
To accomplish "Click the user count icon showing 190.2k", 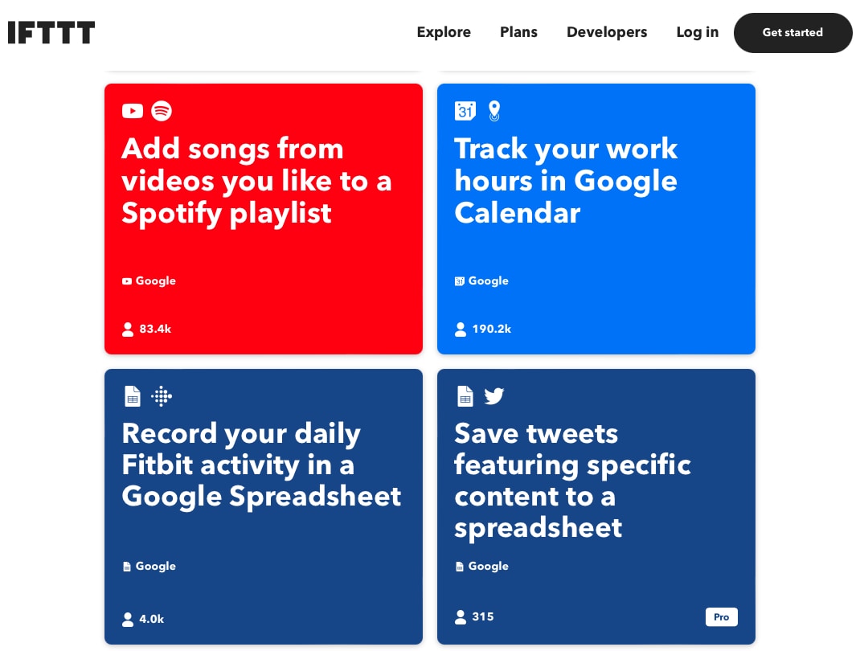I will (x=461, y=329).
